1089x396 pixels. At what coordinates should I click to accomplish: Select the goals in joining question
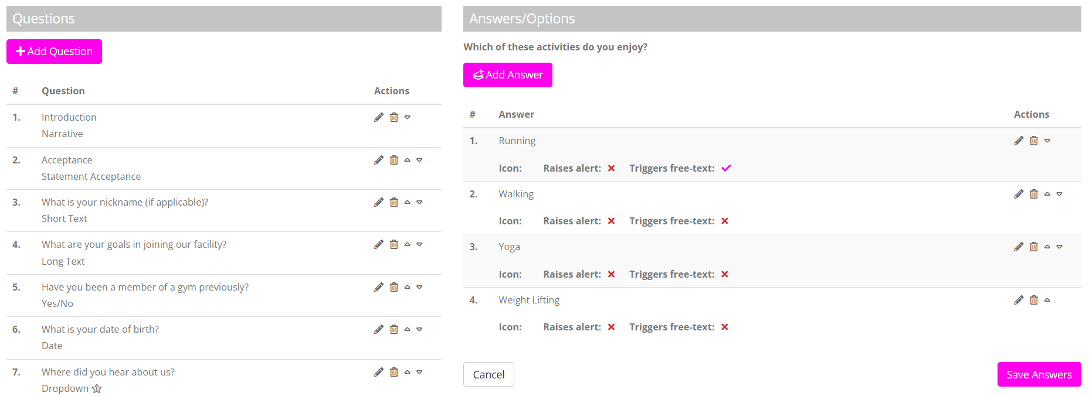point(134,244)
